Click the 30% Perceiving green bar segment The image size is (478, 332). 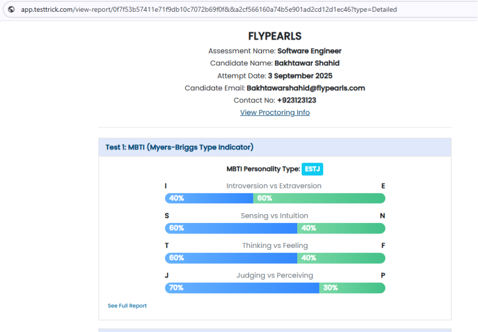(352, 288)
